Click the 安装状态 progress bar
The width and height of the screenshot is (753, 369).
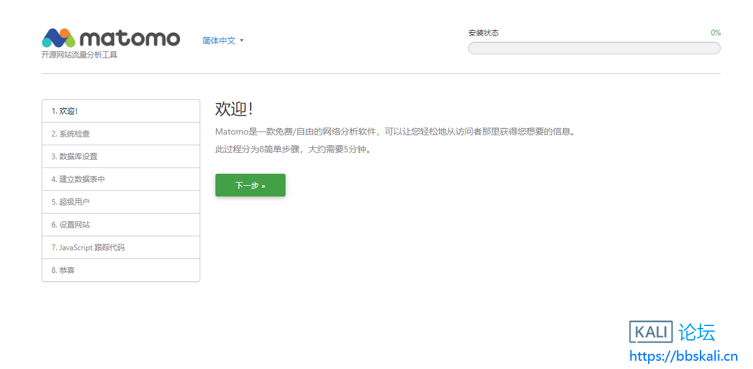(x=594, y=48)
